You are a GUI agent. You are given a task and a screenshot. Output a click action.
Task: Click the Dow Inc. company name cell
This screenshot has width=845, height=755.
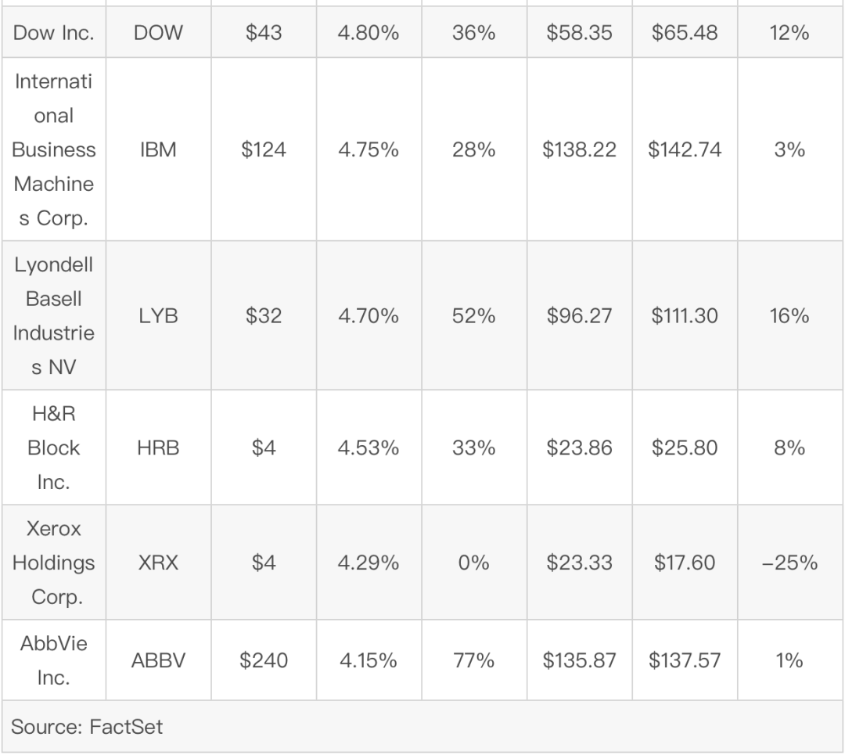pyautogui.click(x=54, y=34)
